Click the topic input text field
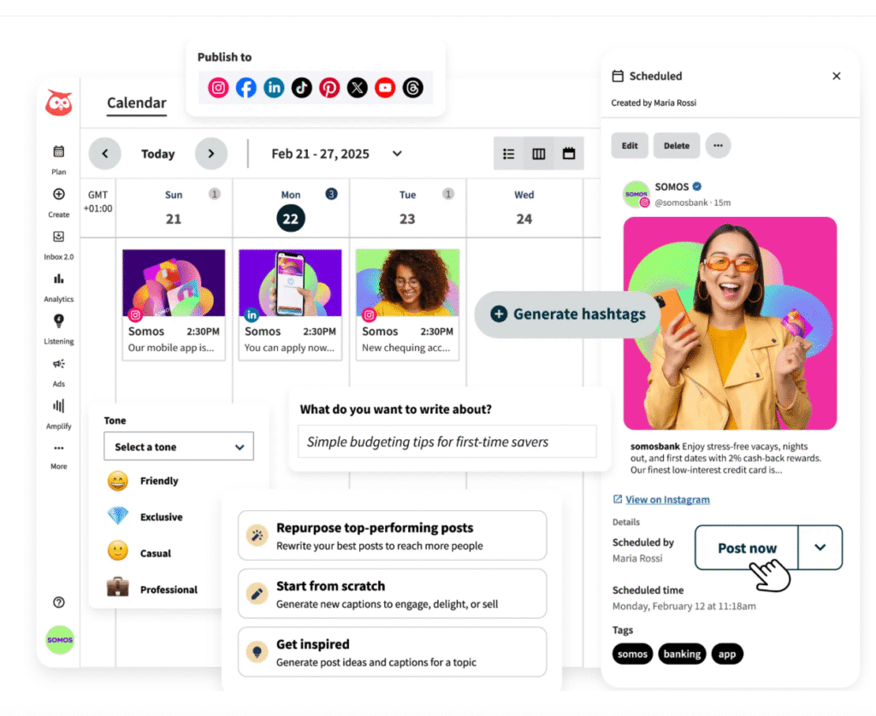876x716 pixels. 447,442
